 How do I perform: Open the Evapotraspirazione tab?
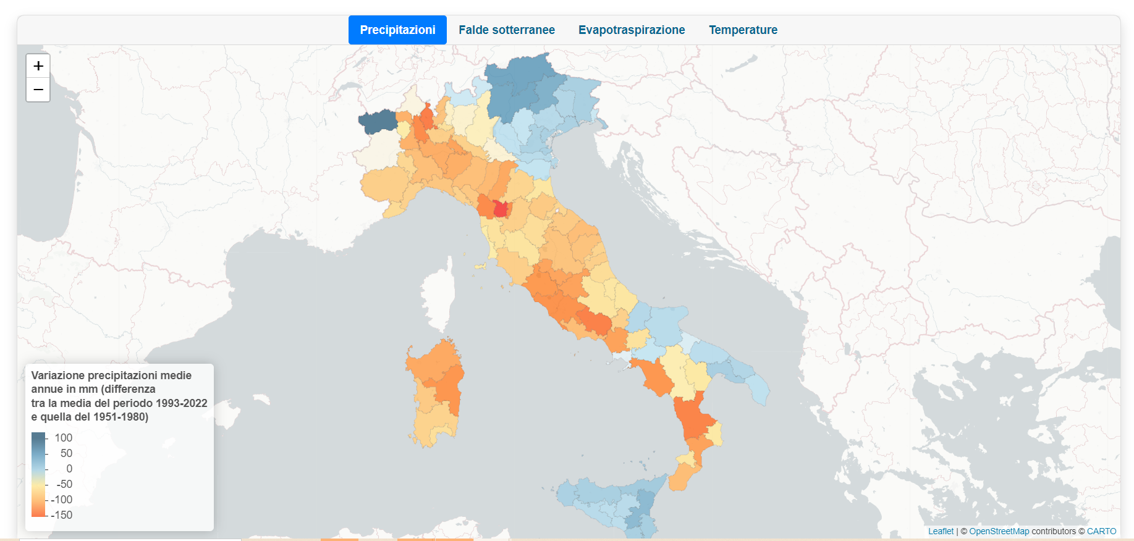click(x=632, y=30)
